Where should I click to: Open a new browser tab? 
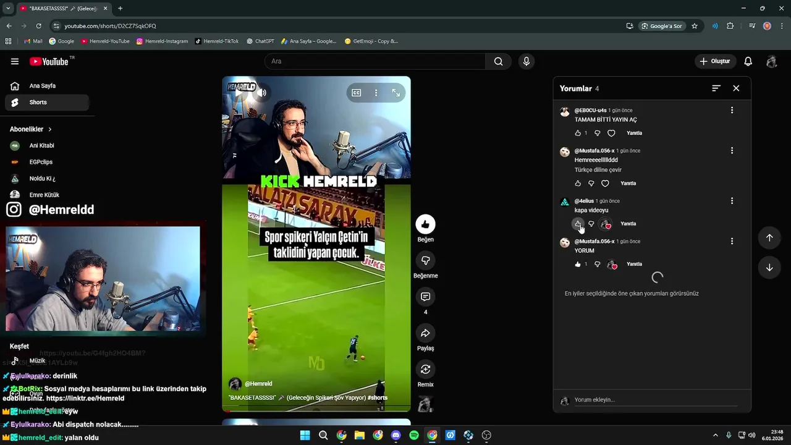click(120, 9)
